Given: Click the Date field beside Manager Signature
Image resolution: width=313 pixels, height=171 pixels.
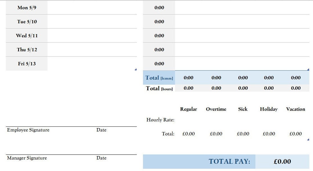Looking at the screenshot, I should point(101,158).
